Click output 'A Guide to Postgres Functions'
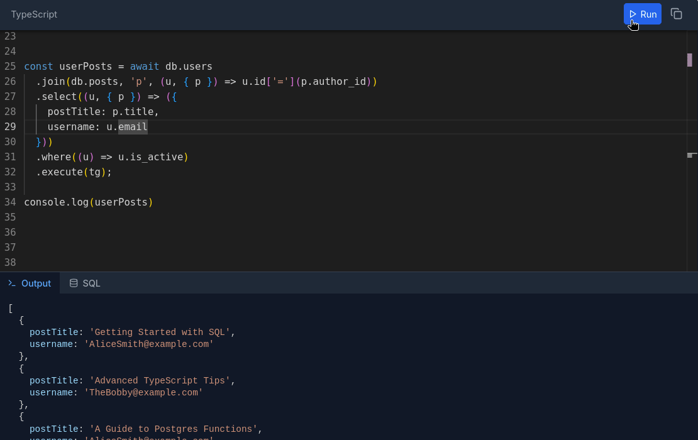The width and height of the screenshot is (698, 440). click(x=173, y=429)
